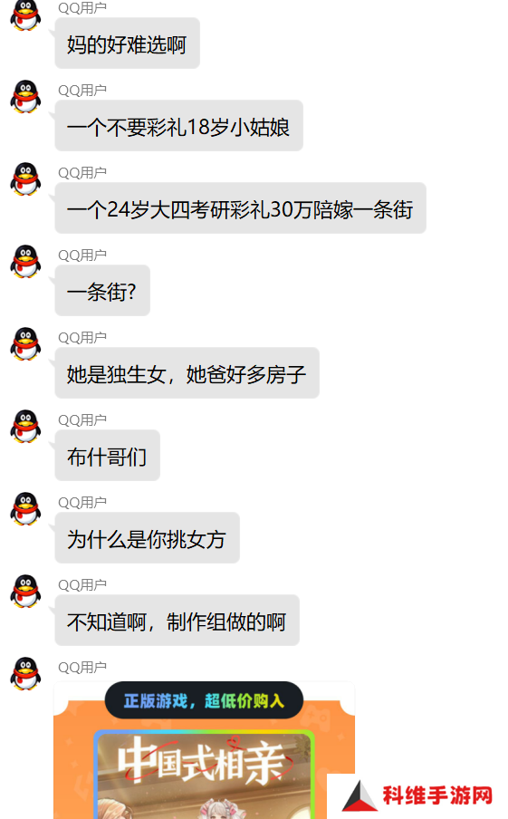The height and width of the screenshot is (819, 508).
Task: Click avatar beside the 一个不要彩礼18岁小姑娘 message
Action: coord(25,97)
